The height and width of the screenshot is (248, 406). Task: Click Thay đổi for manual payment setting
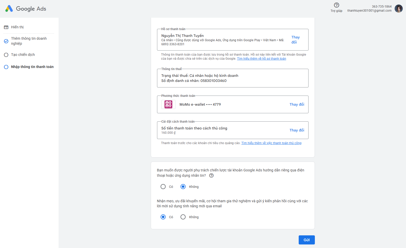coord(297,130)
